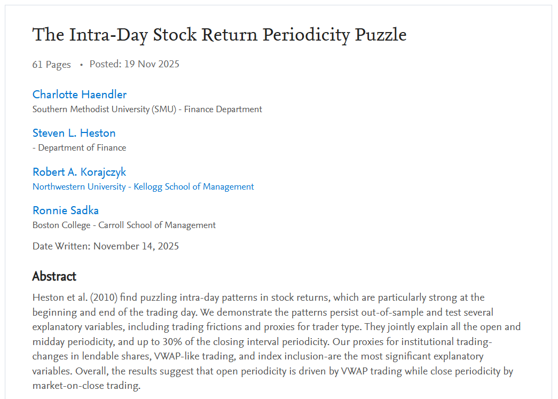This screenshot has height=399, width=558.
Task: Click the paper title heading
Action: pos(219,35)
